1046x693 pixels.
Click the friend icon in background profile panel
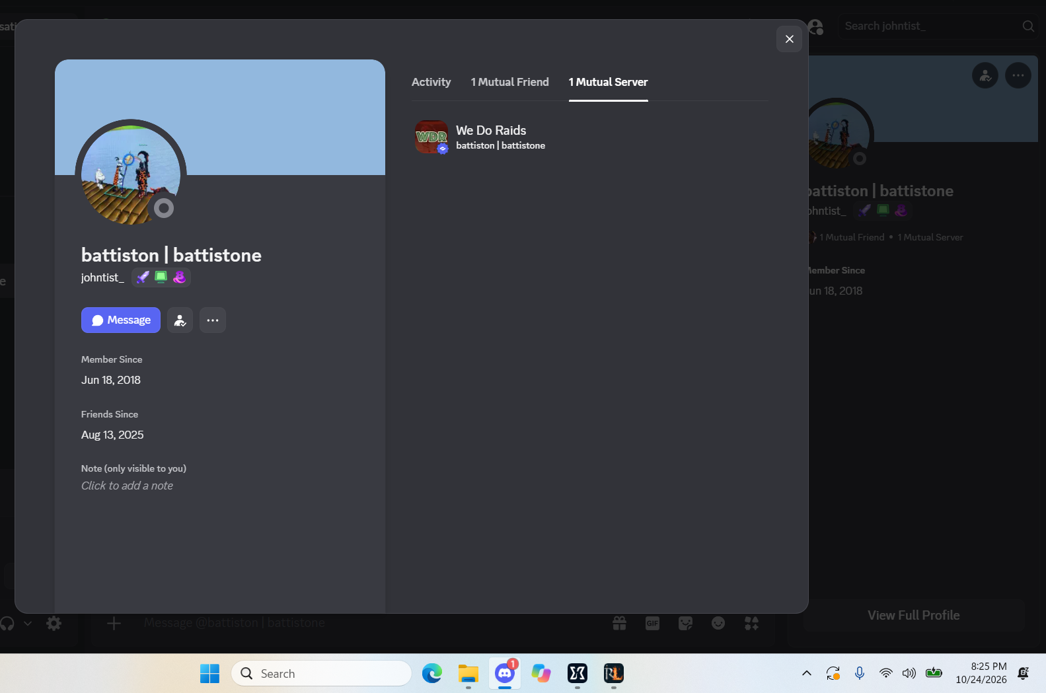click(x=985, y=75)
